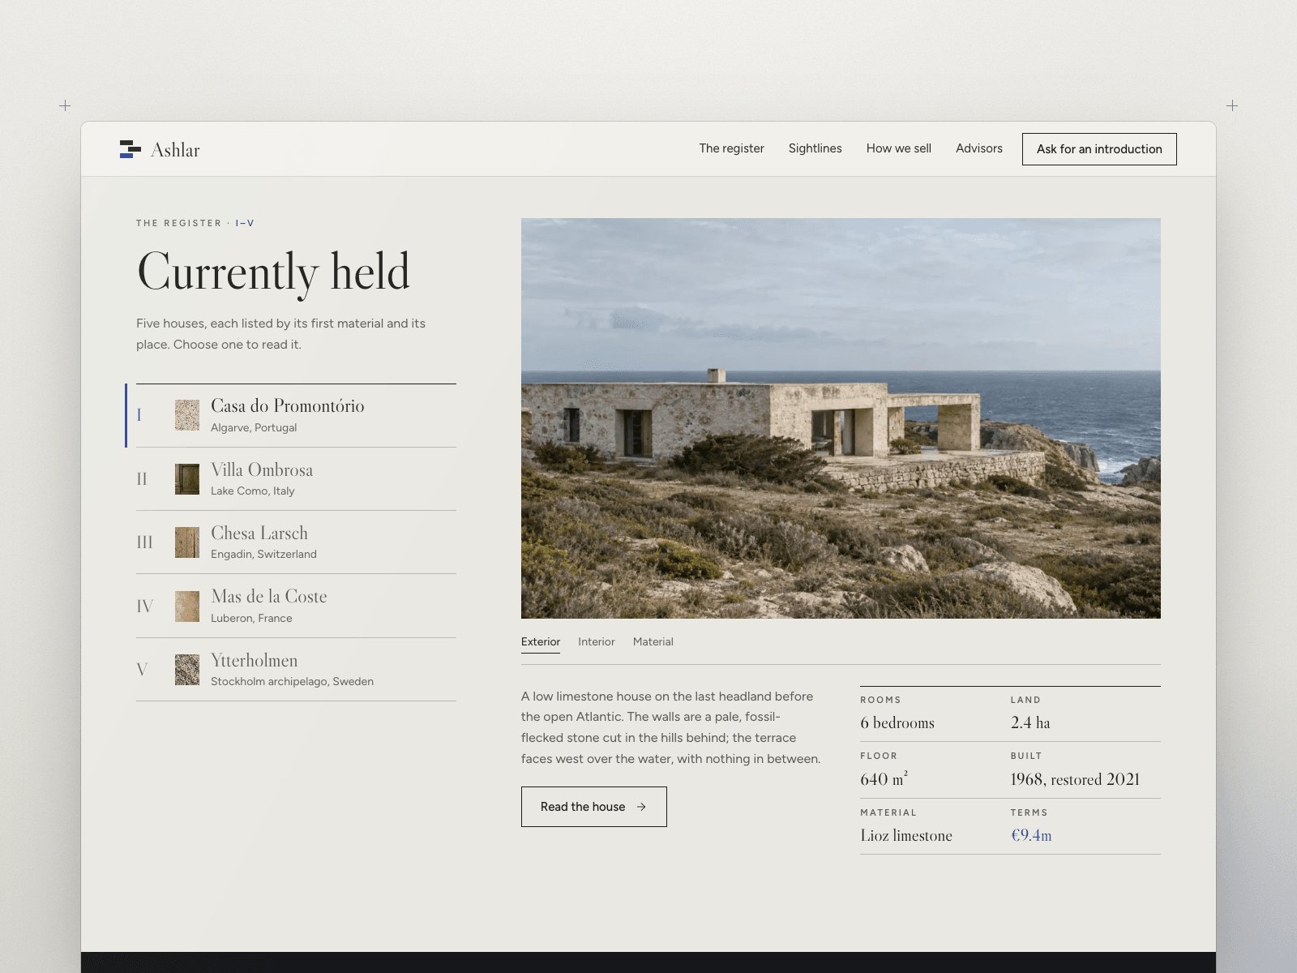This screenshot has width=1297, height=973.
Task: Click Villa Ombrosa door thumbnail
Action: [x=187, y=479]
